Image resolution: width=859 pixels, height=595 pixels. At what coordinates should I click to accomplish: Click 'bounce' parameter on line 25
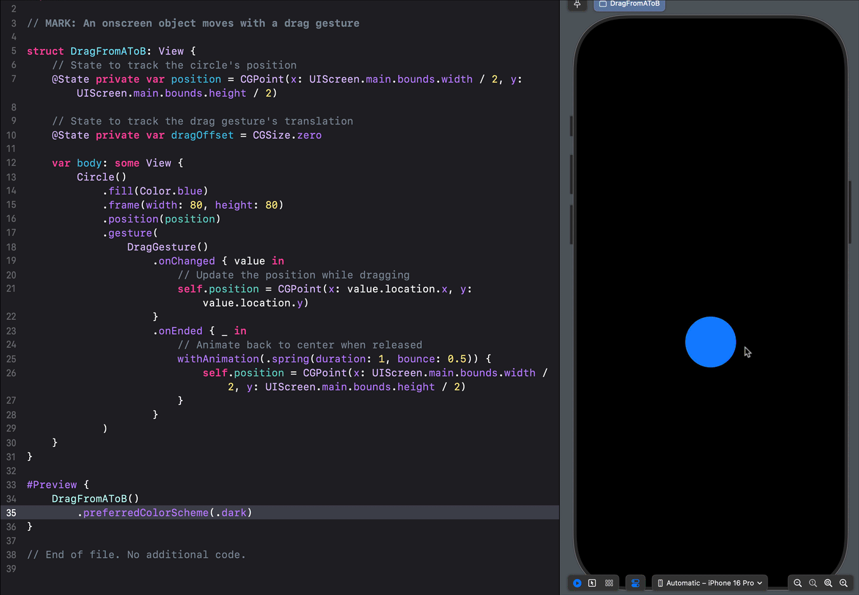point(416,359)
